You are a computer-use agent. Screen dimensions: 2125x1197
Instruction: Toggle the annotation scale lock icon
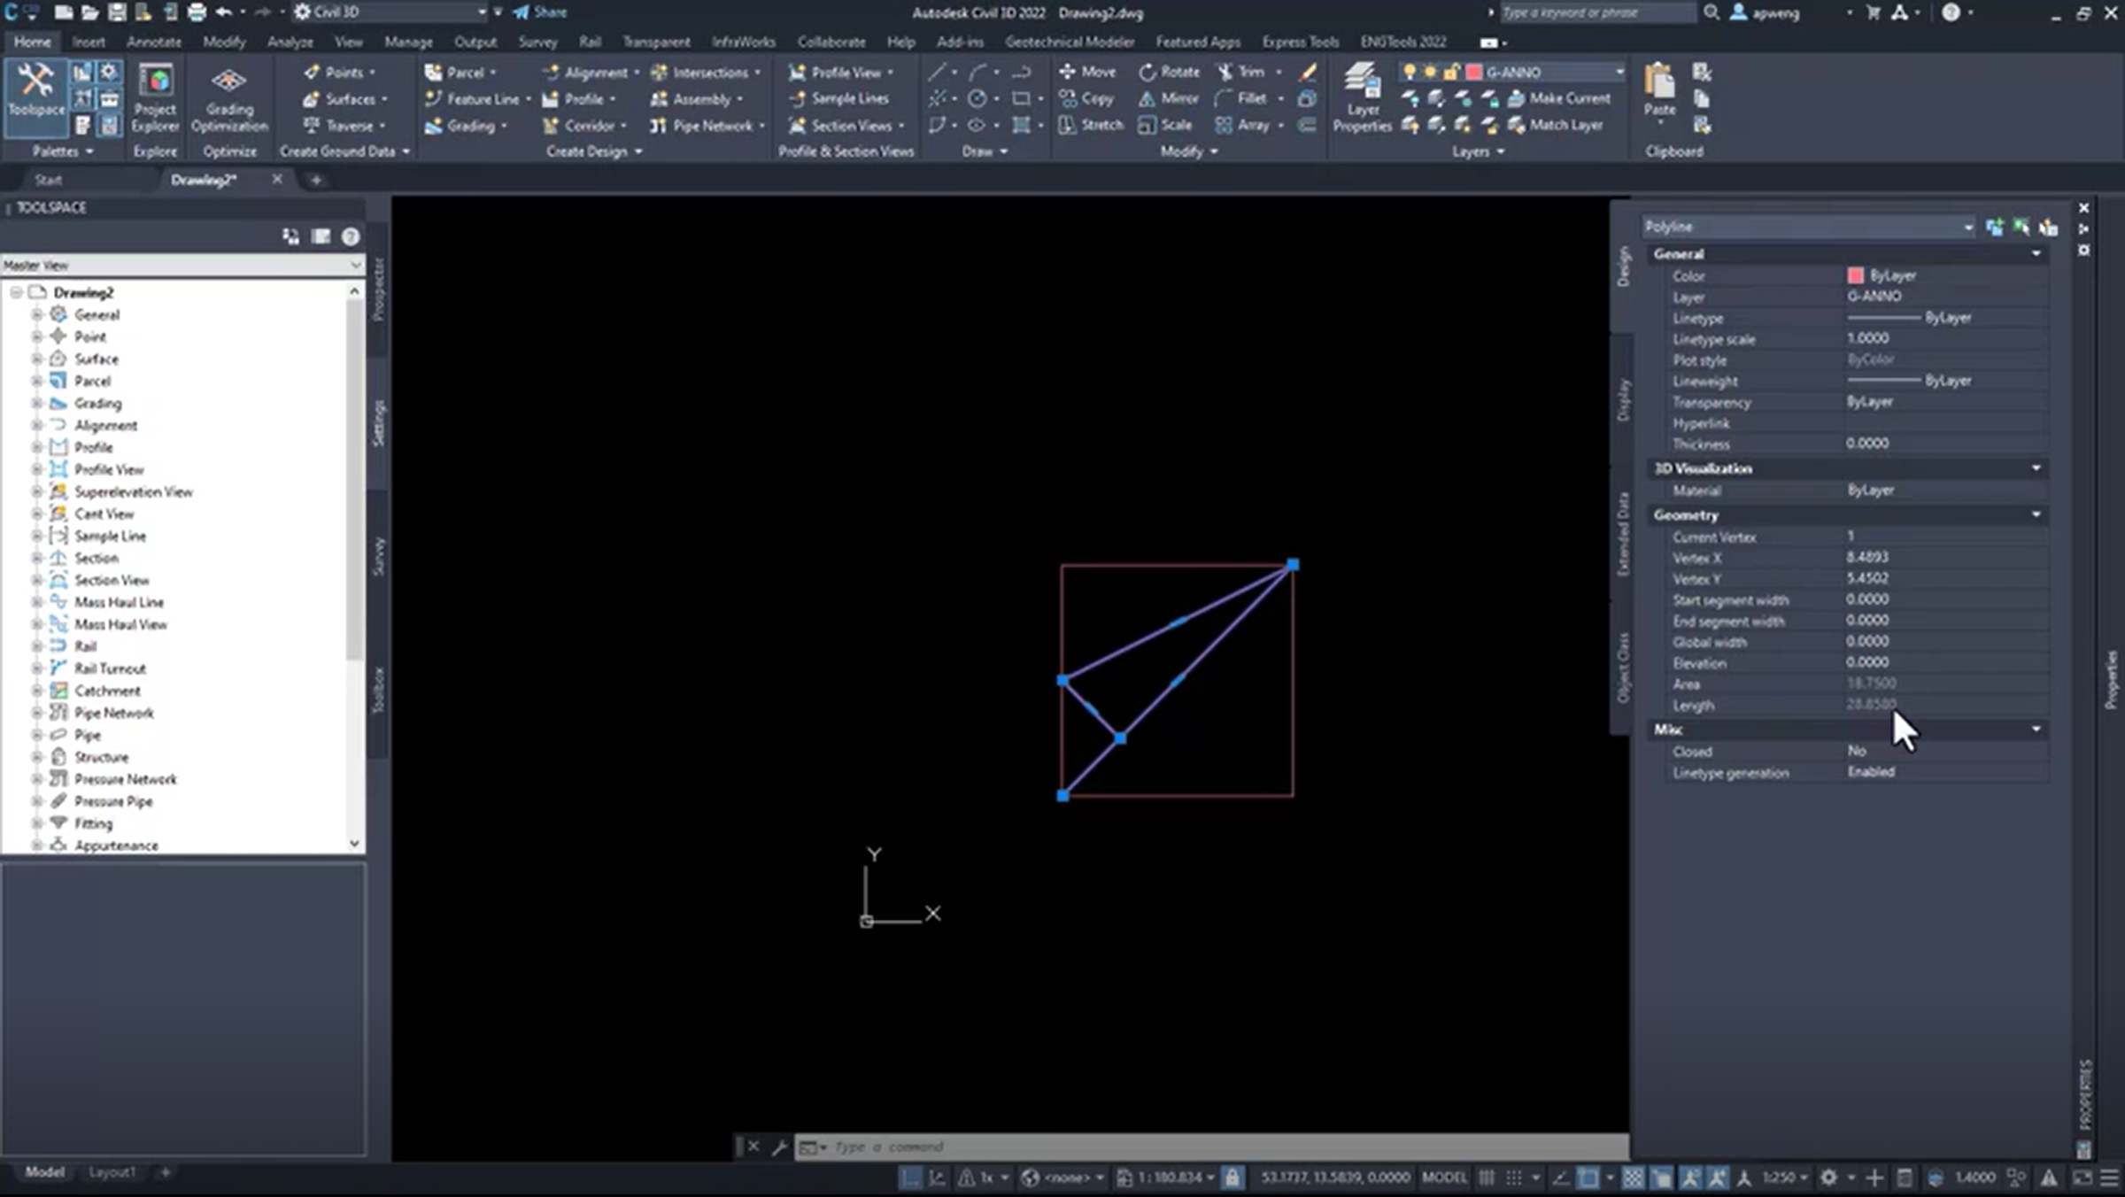[1232, 1178]
